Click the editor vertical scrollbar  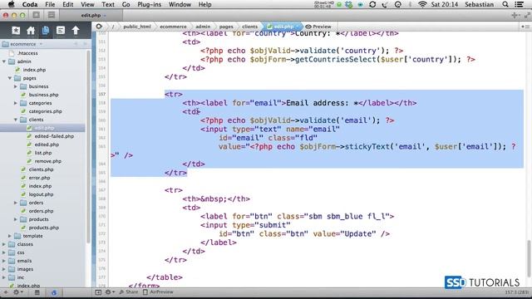pyautogui.click(x=529, y=258)
